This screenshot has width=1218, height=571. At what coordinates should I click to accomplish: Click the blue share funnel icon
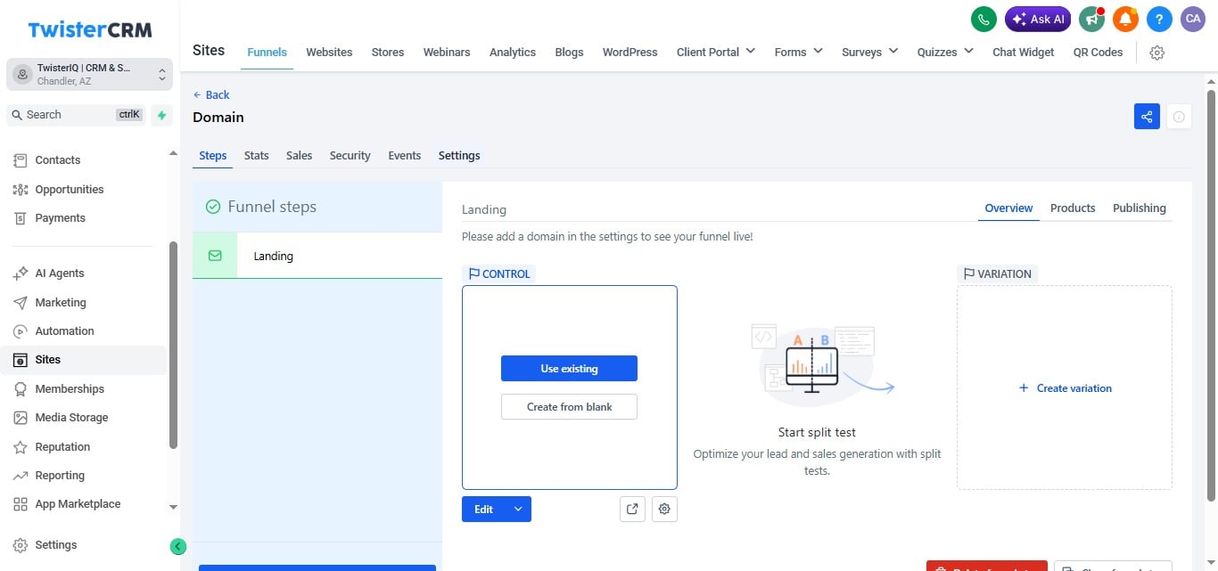pos(1147,117)
